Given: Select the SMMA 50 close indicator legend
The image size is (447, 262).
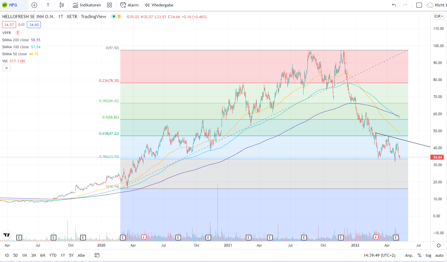Looking at the screenshot, I should click(20, 54).
